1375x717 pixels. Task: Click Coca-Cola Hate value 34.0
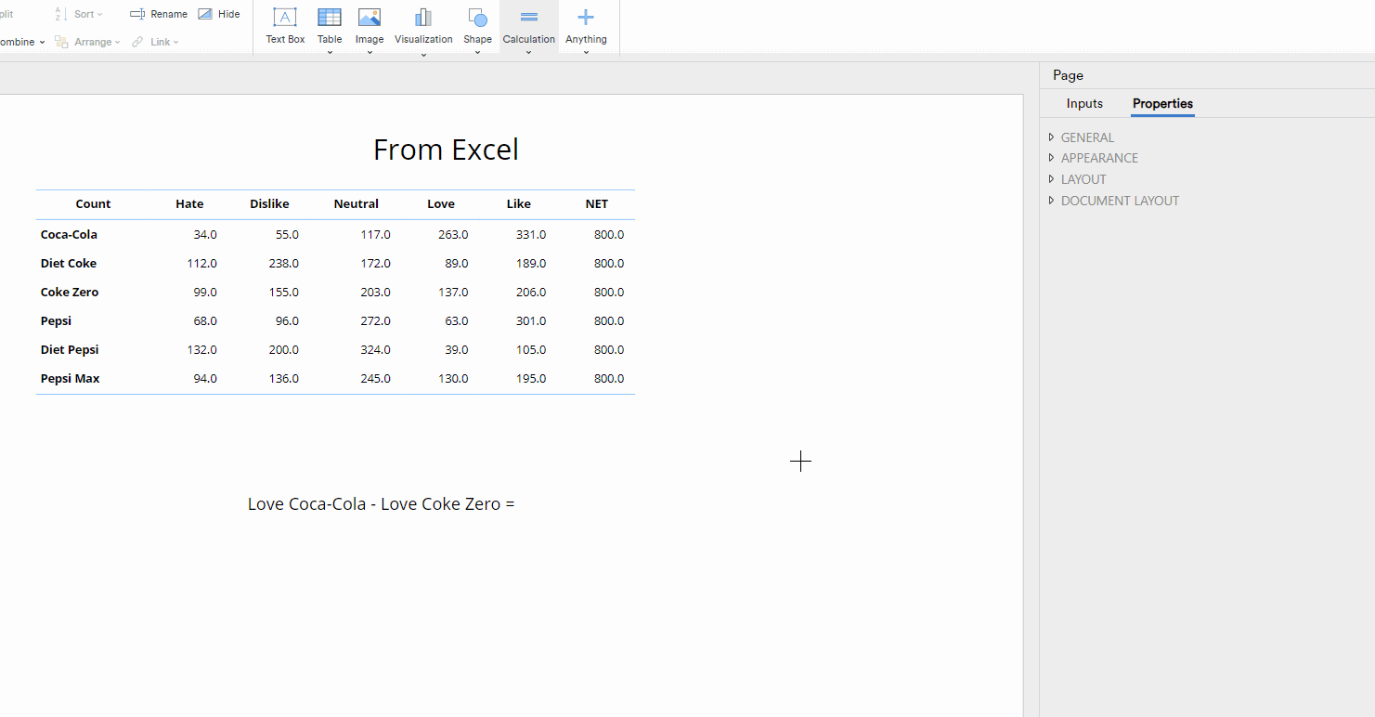coord(204,235)
